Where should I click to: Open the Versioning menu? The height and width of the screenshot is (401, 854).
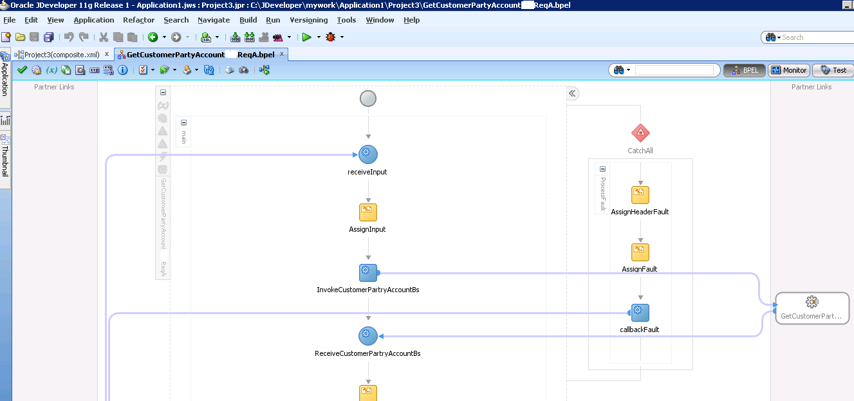point(308,20)
